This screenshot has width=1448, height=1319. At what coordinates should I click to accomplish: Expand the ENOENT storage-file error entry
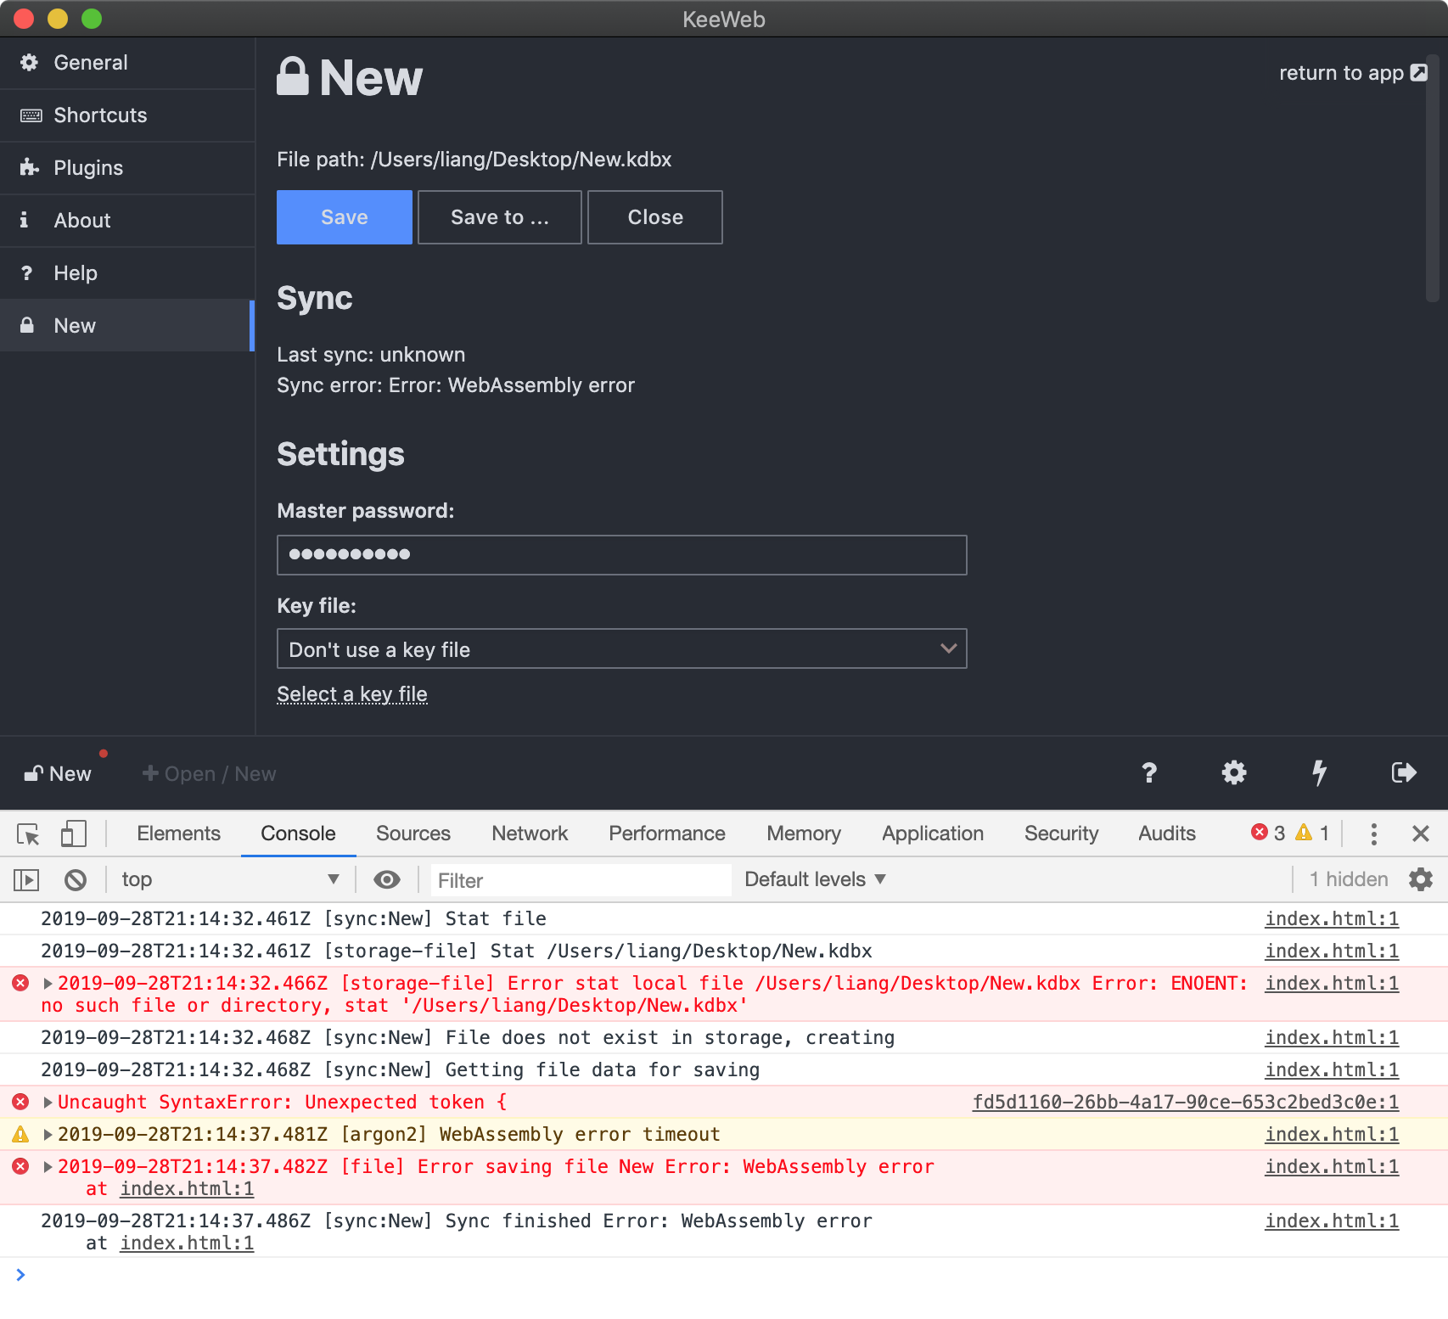48,984
